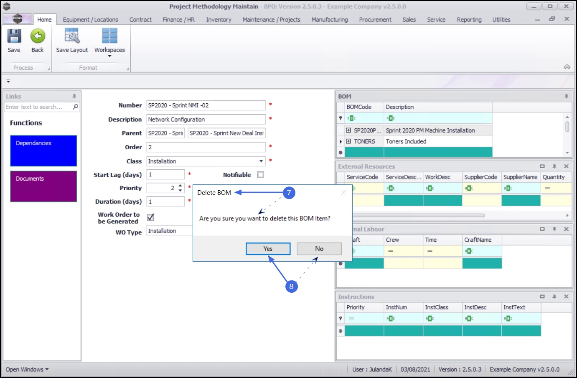Cancel deletion with the No button
The image size is (577, 378).
click(x=319, y=249)
